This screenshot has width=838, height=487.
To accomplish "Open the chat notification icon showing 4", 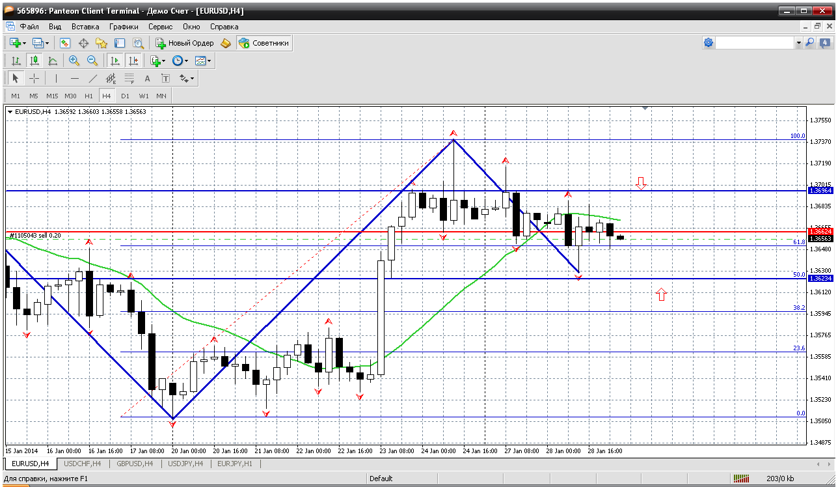I will [x=825, y=43].
